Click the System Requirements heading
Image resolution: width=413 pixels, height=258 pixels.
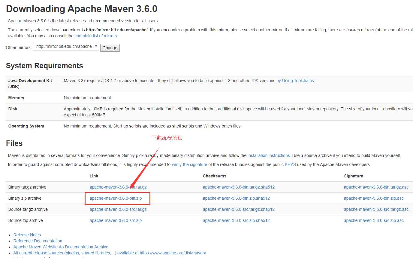[x=44, y=66]
